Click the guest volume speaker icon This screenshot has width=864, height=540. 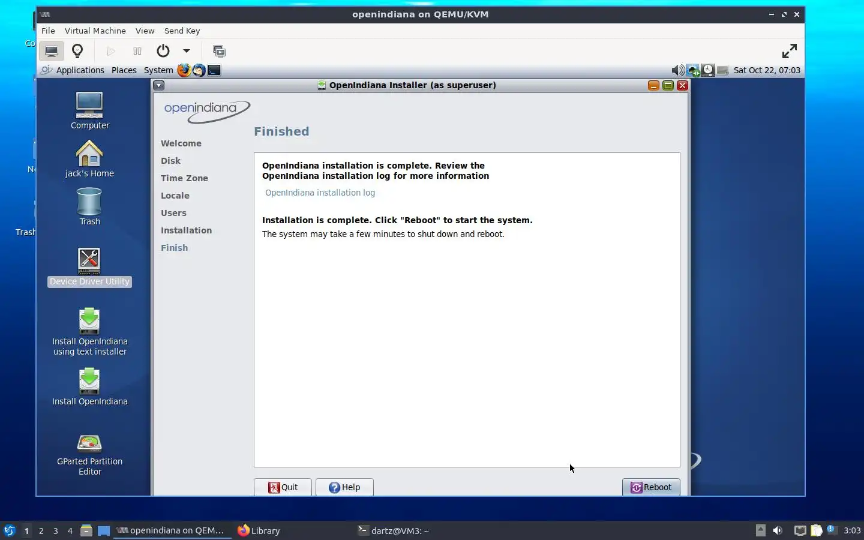(x=678, y=70)
